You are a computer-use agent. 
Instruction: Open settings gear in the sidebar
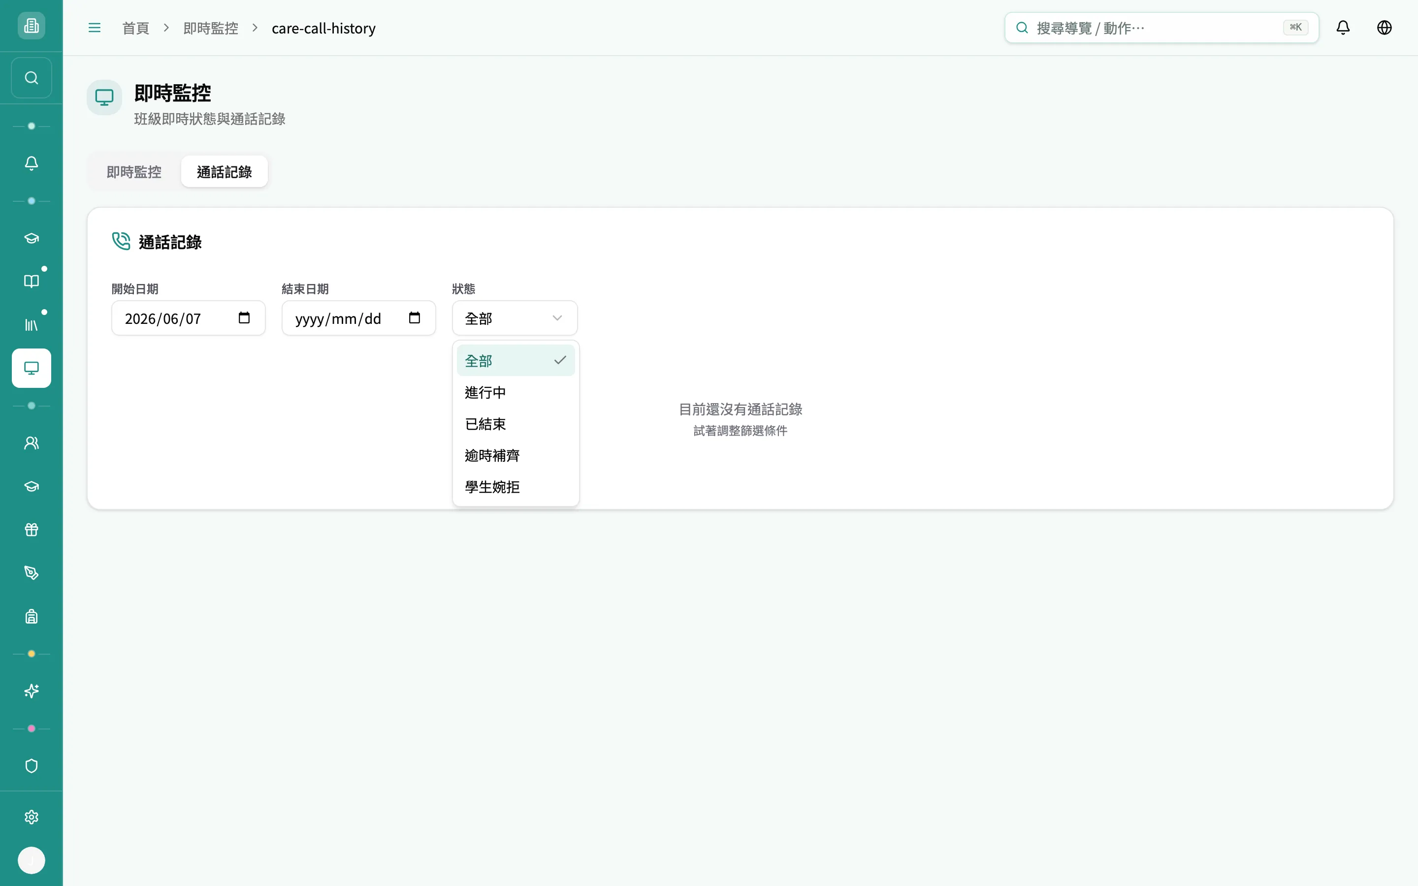coord(31,818)
